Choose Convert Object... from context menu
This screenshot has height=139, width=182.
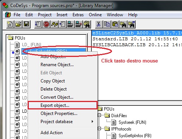click(63, 97)
